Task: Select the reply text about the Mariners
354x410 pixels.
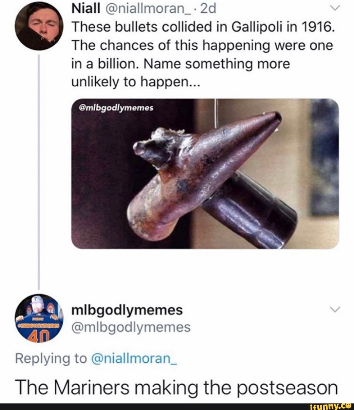Action: click(x=177, y=388)
